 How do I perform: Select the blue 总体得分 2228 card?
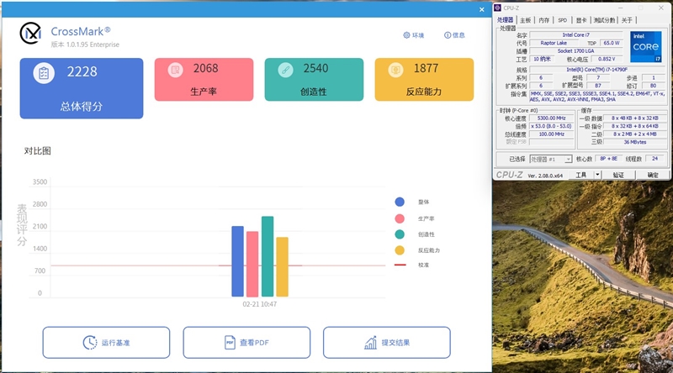(x=82, y=88)
